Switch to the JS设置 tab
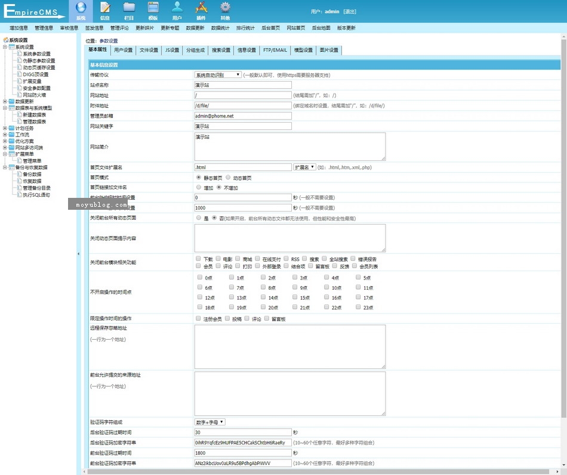The height and width of the screenshot is (475, 567). [x=172, y=50]
